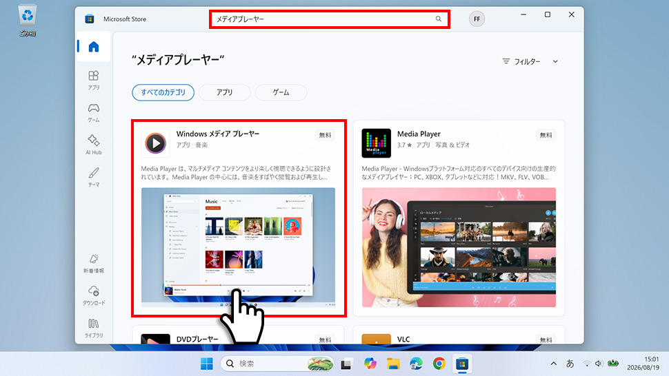The image size is (669, 376).
Task: Open ライブラリ in the sidebar
Action: pos(93,328)
